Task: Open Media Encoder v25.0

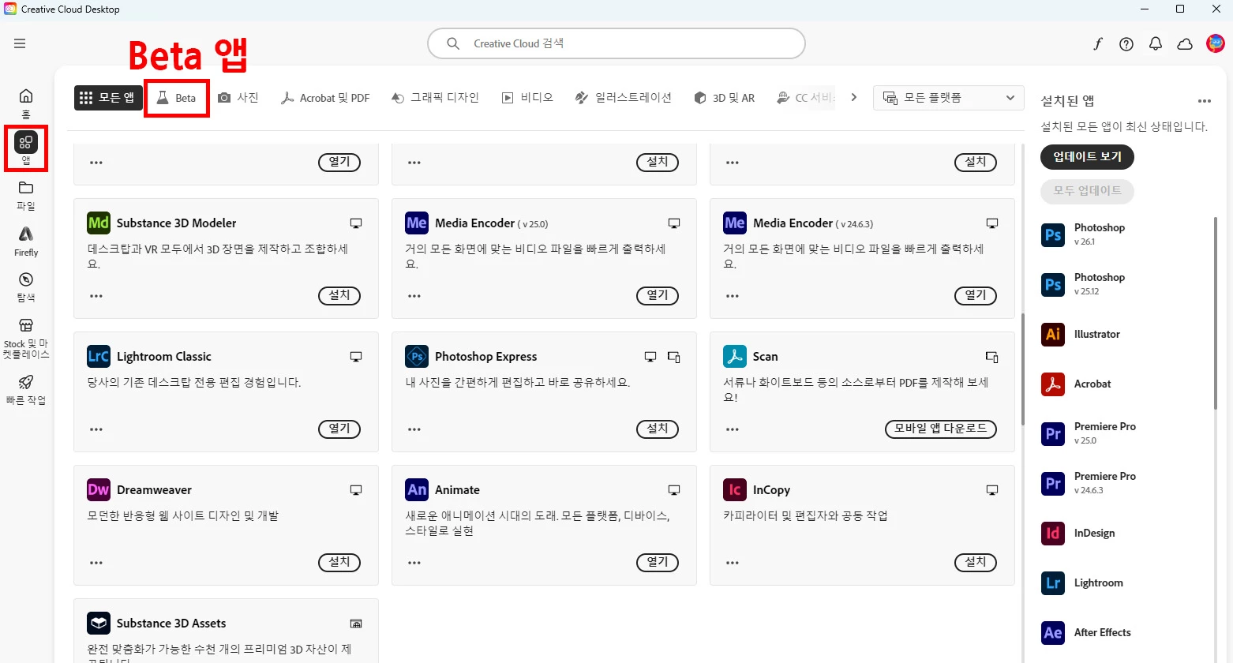Action: click(x=658, y=295)
